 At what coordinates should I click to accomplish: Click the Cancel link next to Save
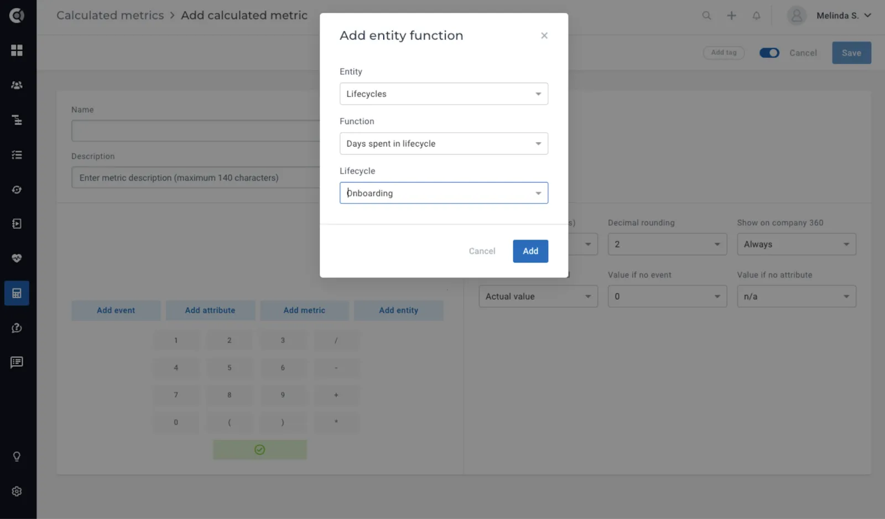point(803,53)
